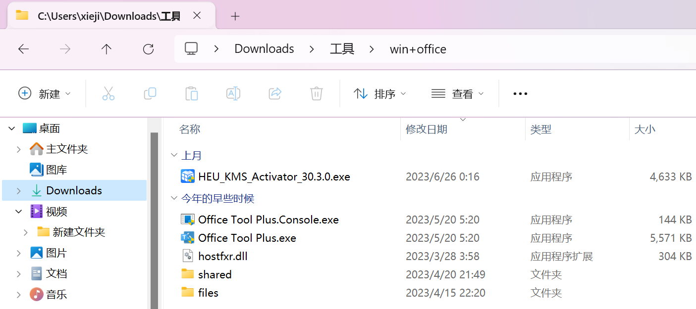Go up one folder level
This screenshot has height=309, width=696.
click(107, 49)
